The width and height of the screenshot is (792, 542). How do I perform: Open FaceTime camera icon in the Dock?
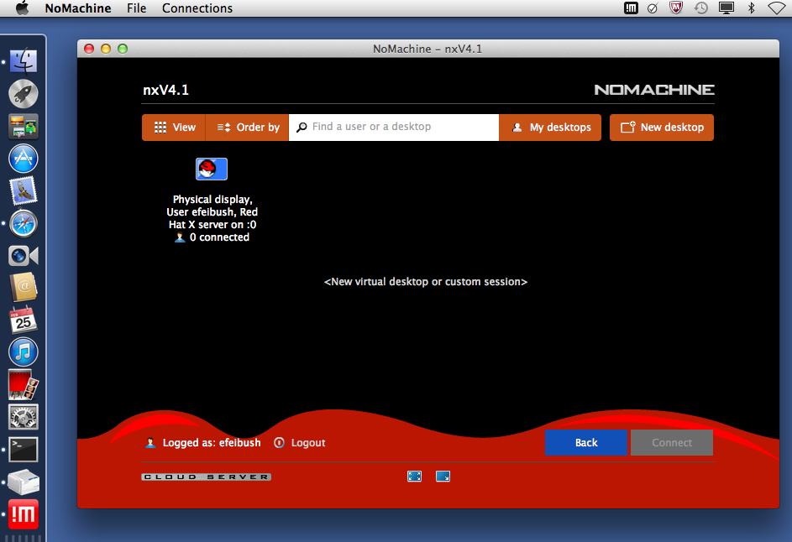[x=24, y=256]
